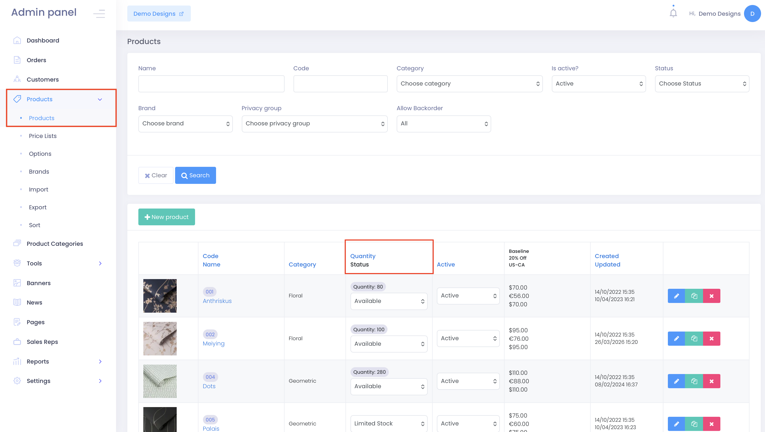Click the Settings gear icon in sidebar
This screenshot has width=765, height=432.
point(17,381)
